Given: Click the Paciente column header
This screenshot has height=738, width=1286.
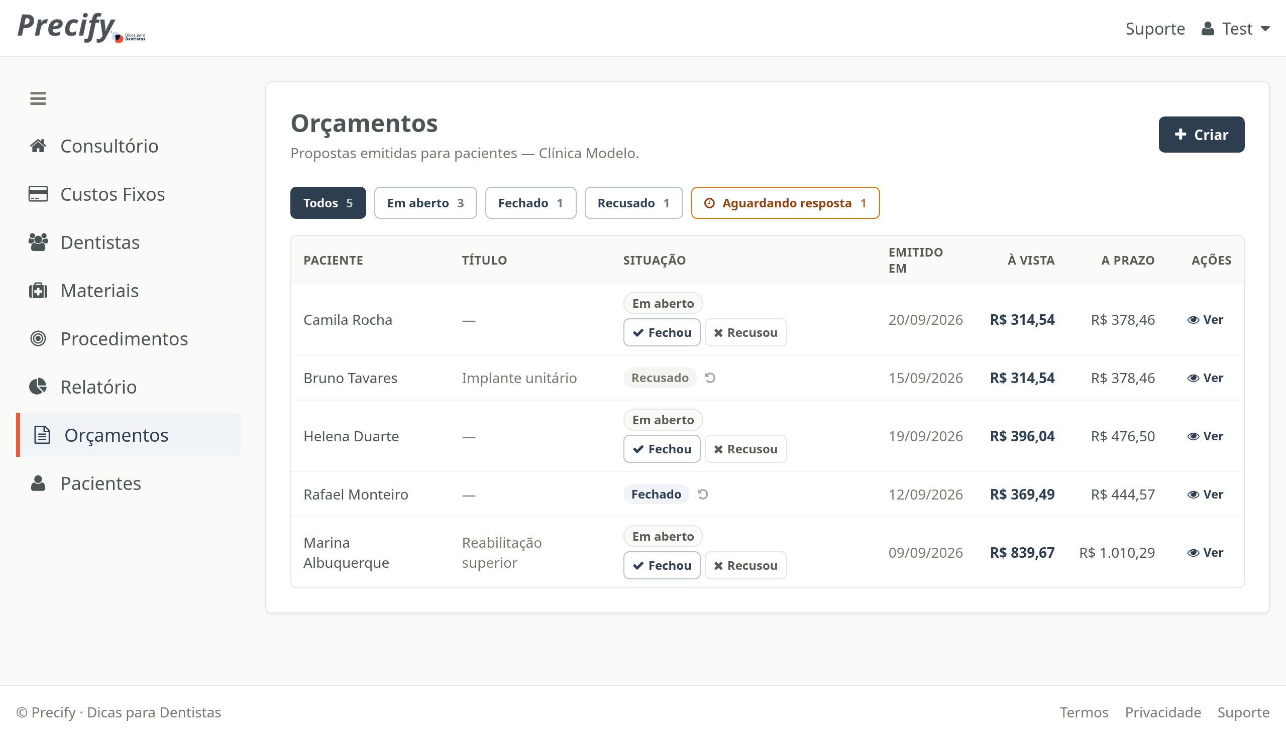Looking at the screenshot, I should (x=333, y=260).
